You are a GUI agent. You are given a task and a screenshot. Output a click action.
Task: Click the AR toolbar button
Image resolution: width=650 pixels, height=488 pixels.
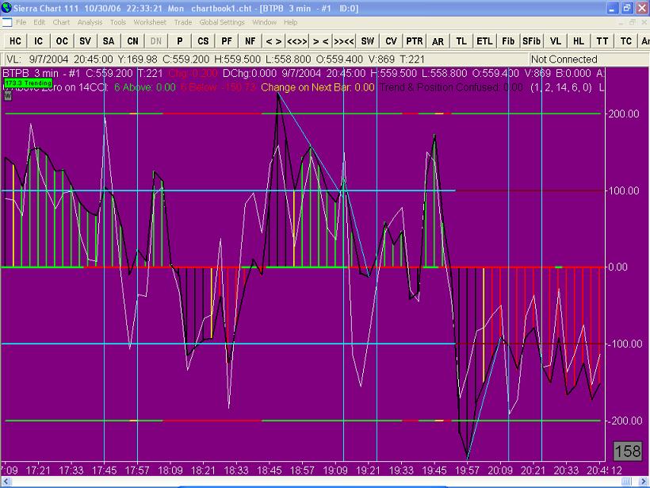[438, 41]
